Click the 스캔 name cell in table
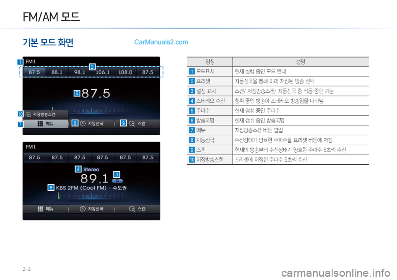 [x=210, y=150]
